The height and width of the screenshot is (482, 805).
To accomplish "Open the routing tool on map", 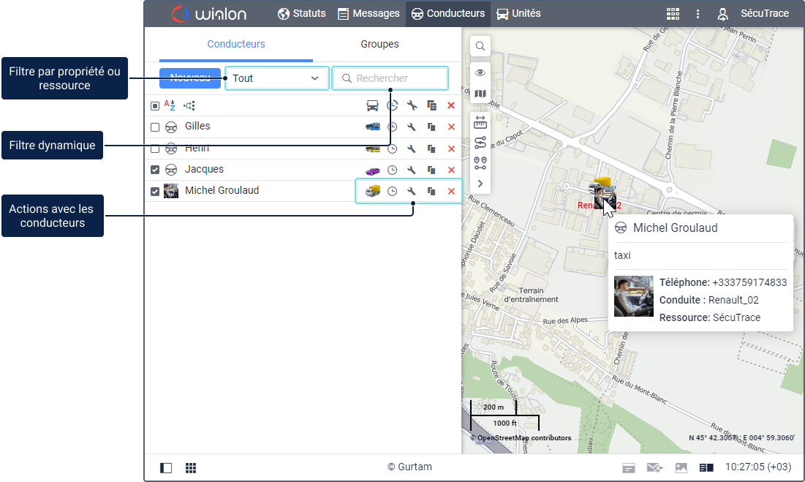I will 480,143.
